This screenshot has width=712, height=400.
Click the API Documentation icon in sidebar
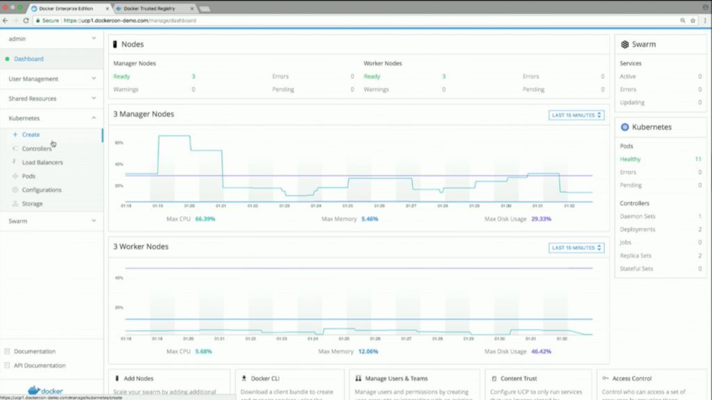click(7, 365)
